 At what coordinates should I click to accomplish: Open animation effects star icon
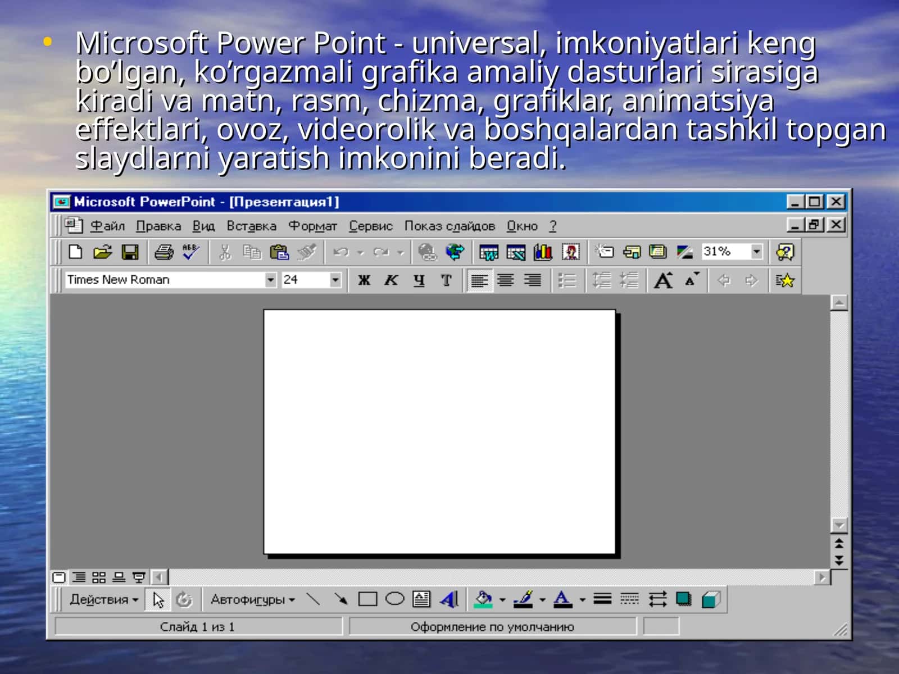click(785, 280)
